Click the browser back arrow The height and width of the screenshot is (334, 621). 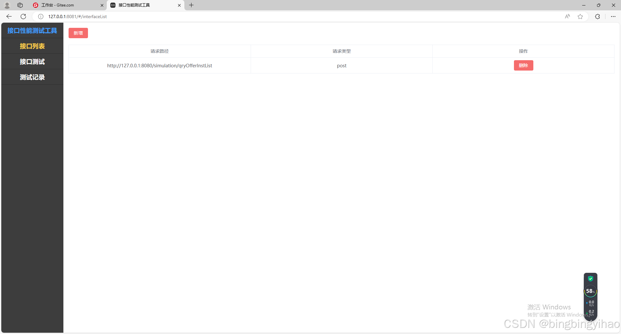(9, 17)
